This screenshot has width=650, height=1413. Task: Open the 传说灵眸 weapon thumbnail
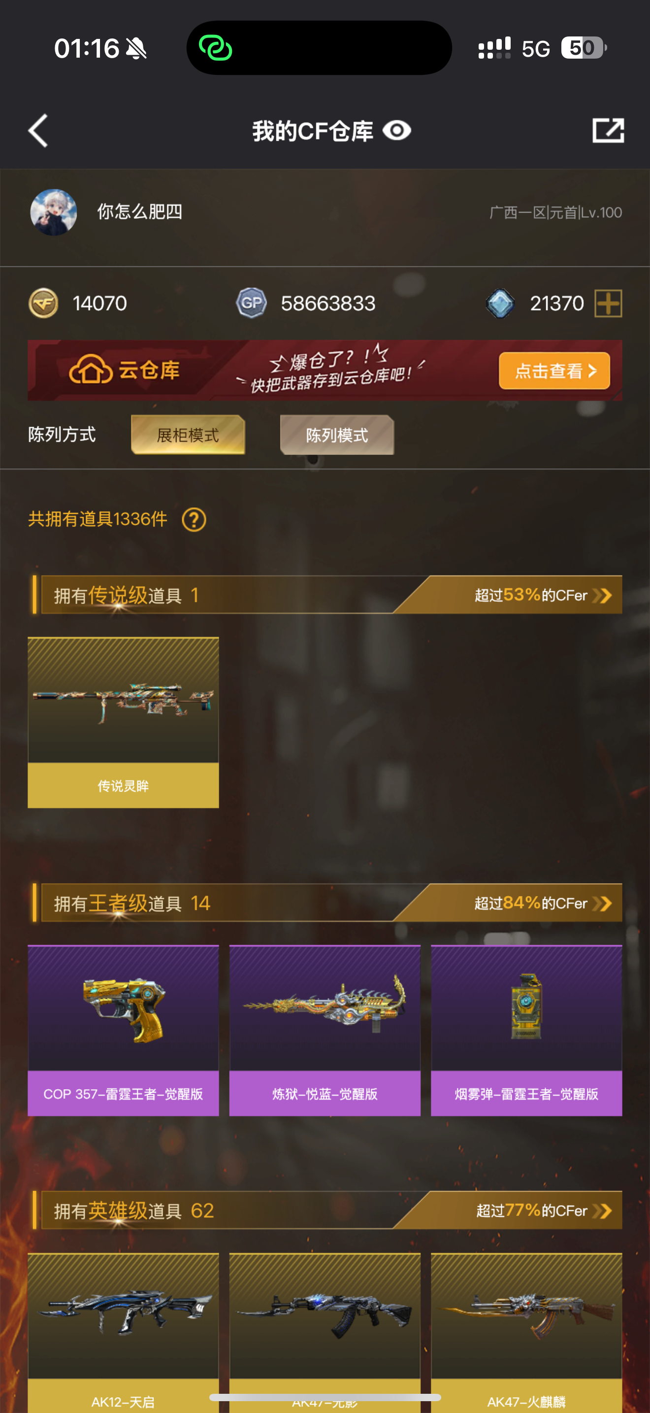coord(123,722)
